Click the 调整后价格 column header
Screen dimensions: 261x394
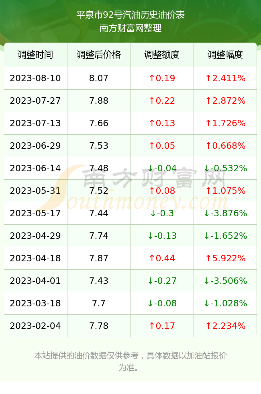(99, 55)
